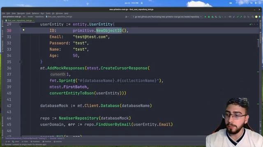Select the find_user_repository_test.go editor tab
The image size is (263, 147).
coord(19,21)
